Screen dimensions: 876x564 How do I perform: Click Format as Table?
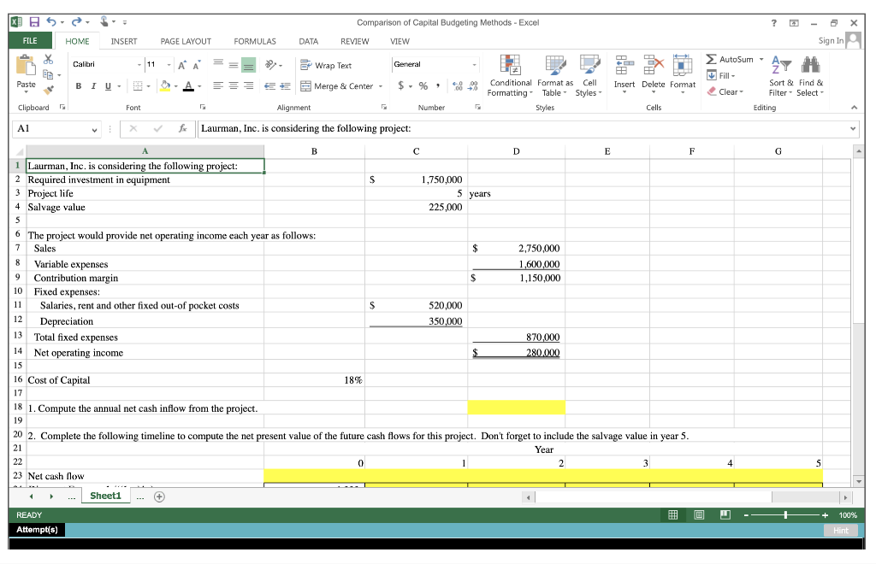[x=554, y=77]
